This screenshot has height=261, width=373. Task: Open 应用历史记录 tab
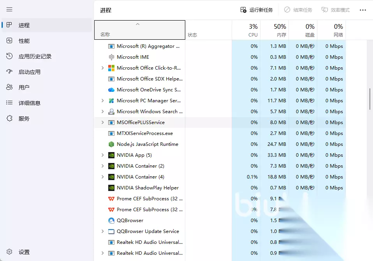click(47, 56)
